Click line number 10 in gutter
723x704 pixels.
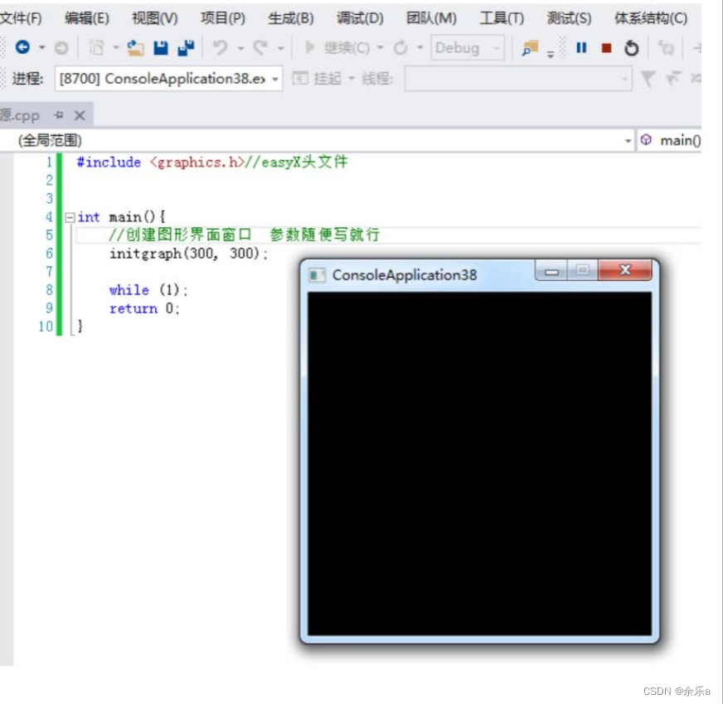46,327
